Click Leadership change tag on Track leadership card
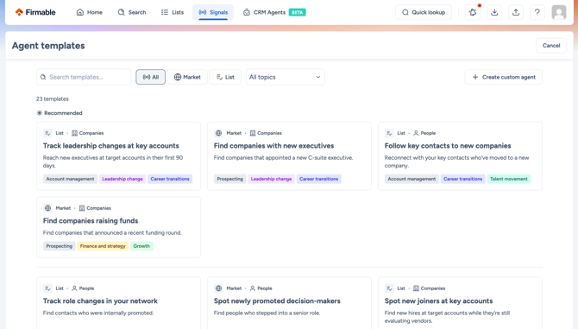 [123, 179]
